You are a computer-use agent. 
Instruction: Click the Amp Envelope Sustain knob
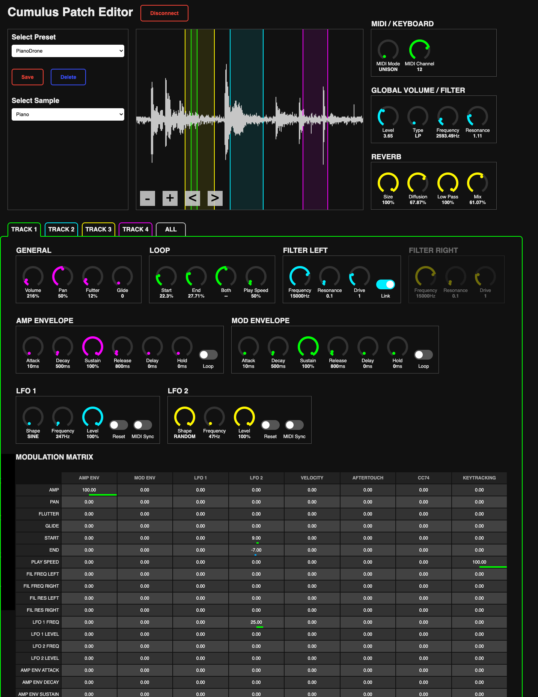pyautogui.click(x=92, y=346)
